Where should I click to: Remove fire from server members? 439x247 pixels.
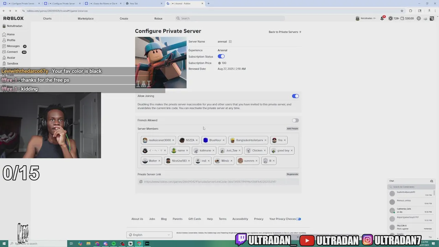(x=285, y=140)
